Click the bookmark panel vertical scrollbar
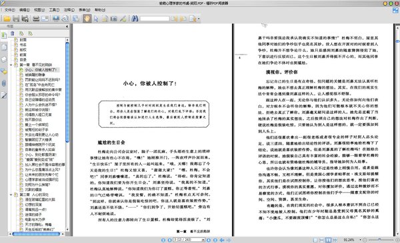 [x=67, y=92]
